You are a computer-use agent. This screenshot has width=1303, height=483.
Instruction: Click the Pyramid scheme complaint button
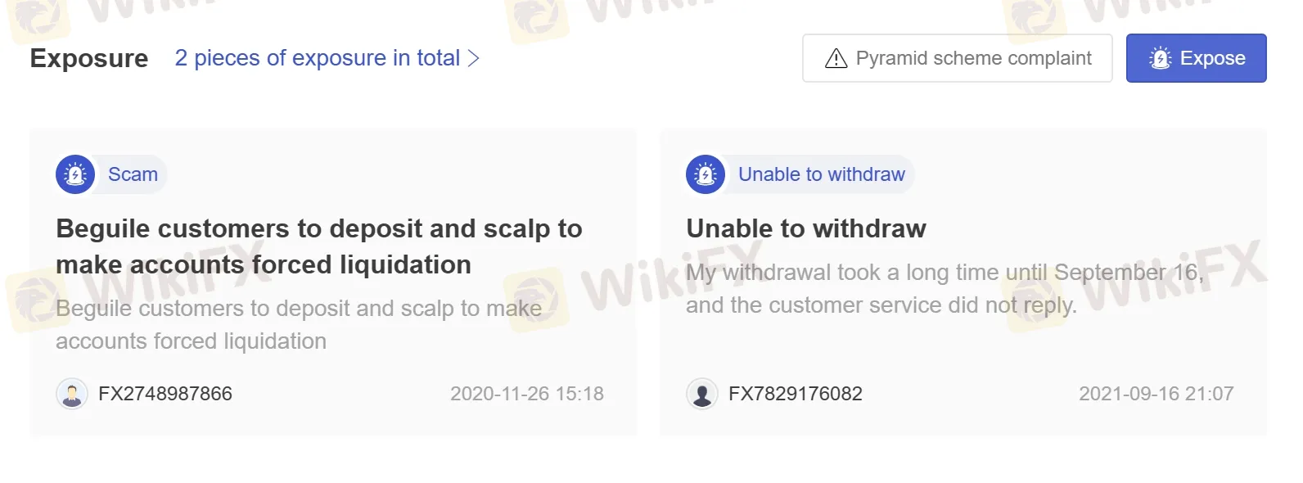(957, 58)
